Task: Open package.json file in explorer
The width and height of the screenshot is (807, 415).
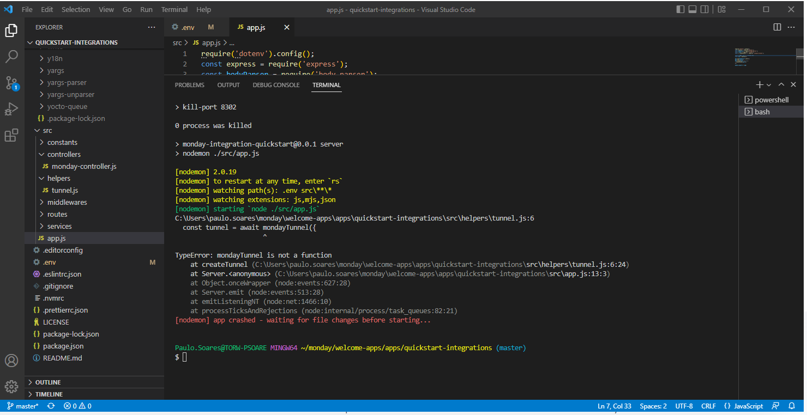Action: coord(94,346)
